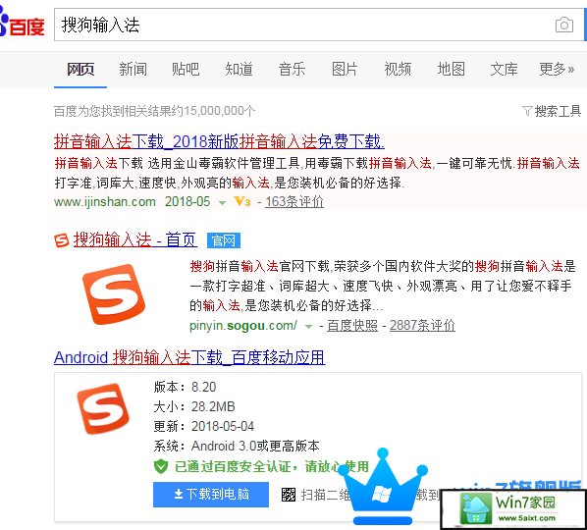Click the V3 credibility badge icon
This screenshot has height=530, width=587.
click(x=242, y=202)
